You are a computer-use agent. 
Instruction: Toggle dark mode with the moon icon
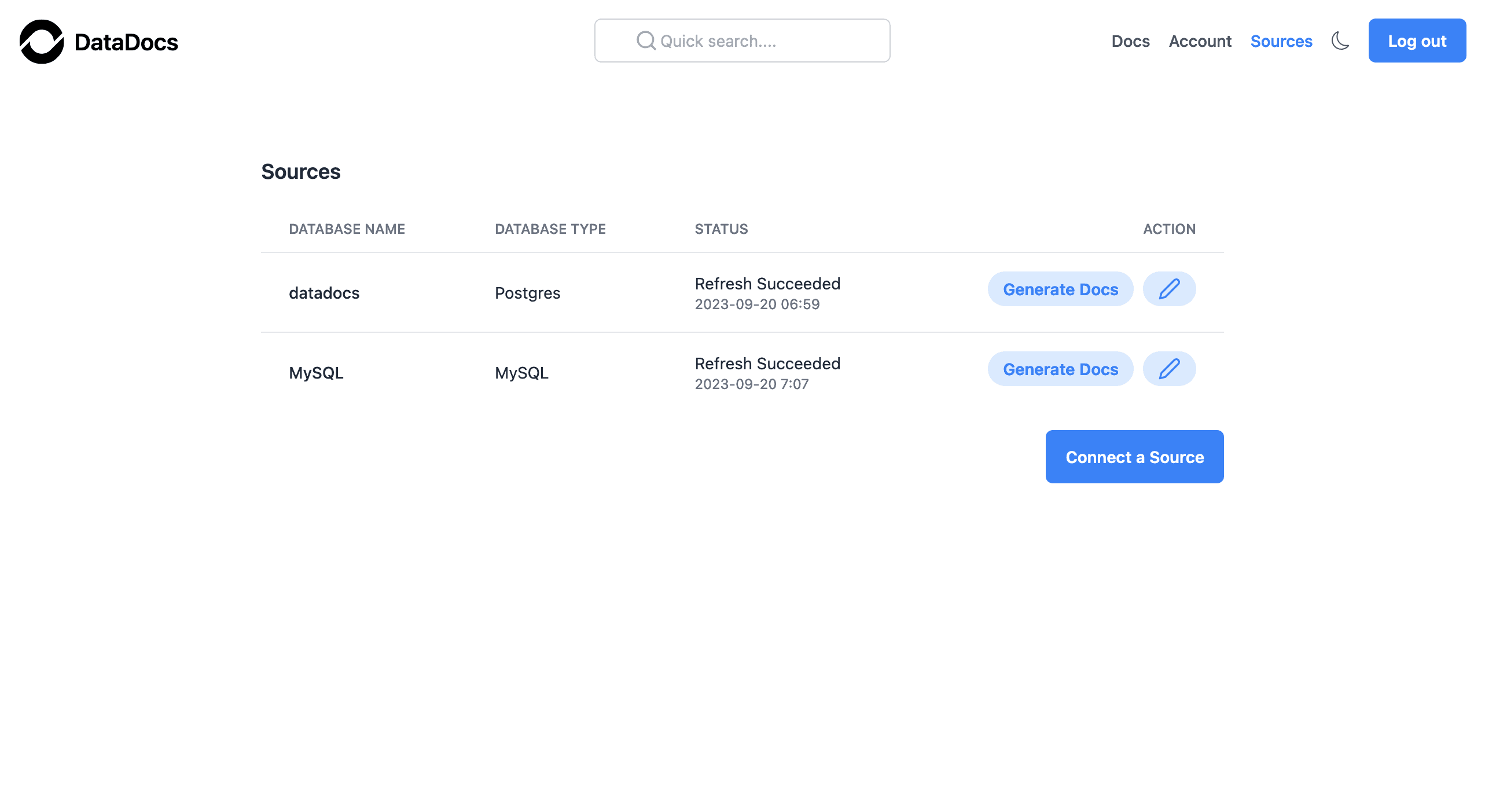1341,41
